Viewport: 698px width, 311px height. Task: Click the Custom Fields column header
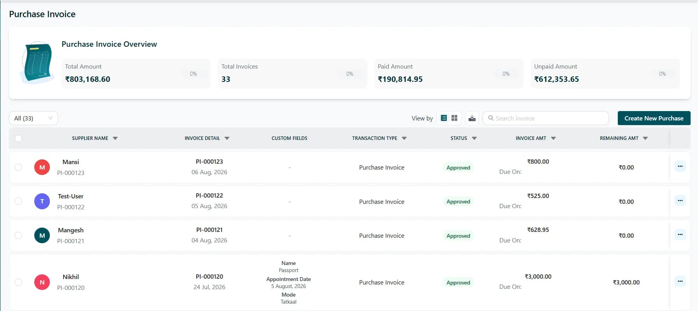click(289, 138)
